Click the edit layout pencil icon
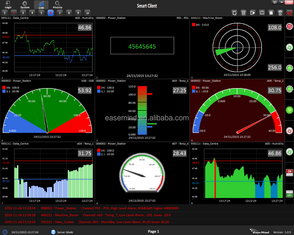The image size is (294, 235). point(235,13)
